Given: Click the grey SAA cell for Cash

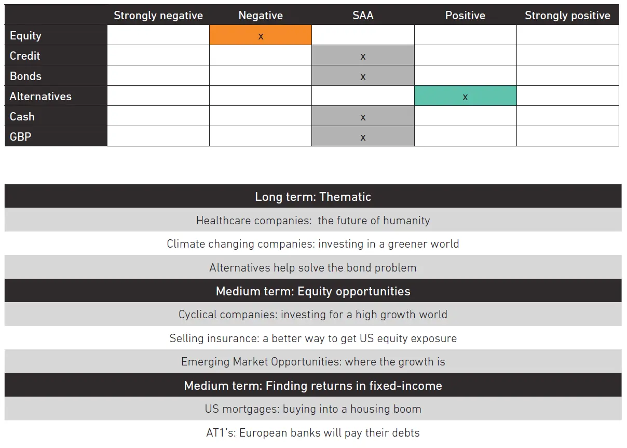Looking at the screenshot, I should 363,116.
